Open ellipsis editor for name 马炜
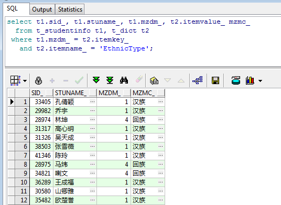Image resolution: width=281 pixels, height=205 pixels. pos(92,164)
